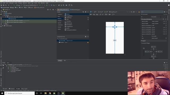Click the Android Studio taskbar icon

point(63,93)
